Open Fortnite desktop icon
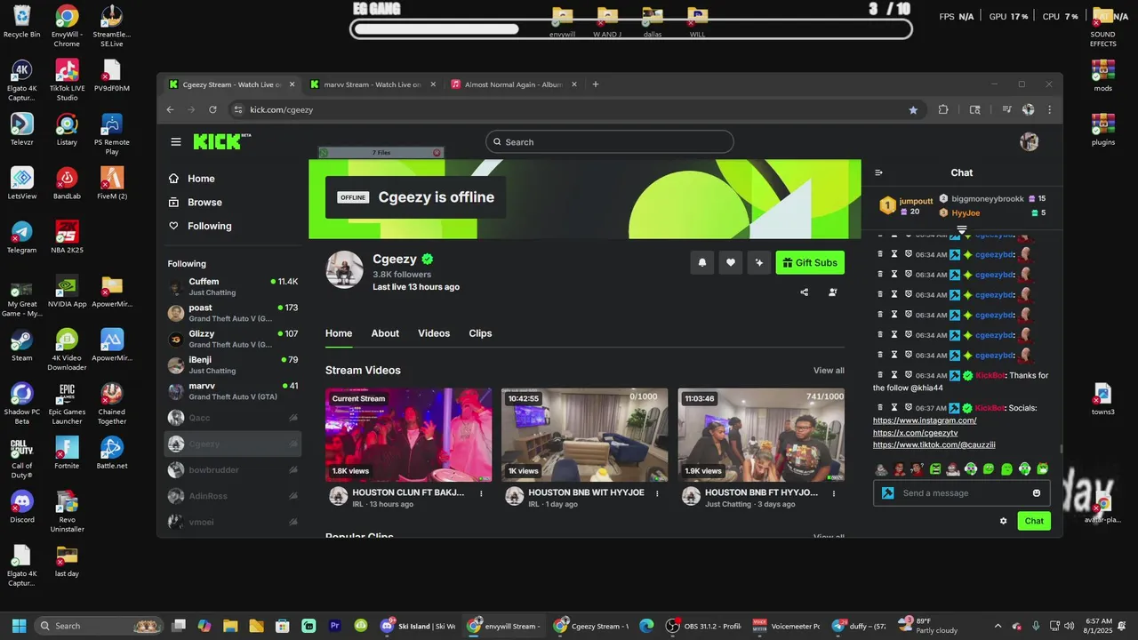Screen dimensions: 1138x640 pos(67,453)
